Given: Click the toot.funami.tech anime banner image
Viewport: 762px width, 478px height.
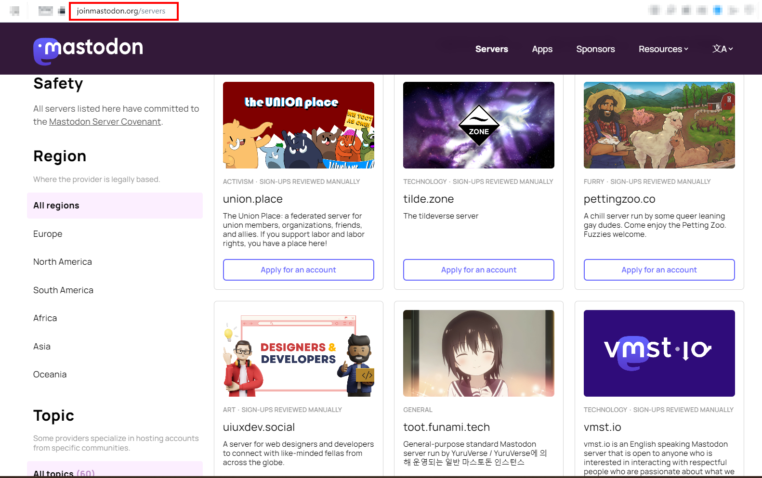Looking at the screenshot, I should coord(479,353).
